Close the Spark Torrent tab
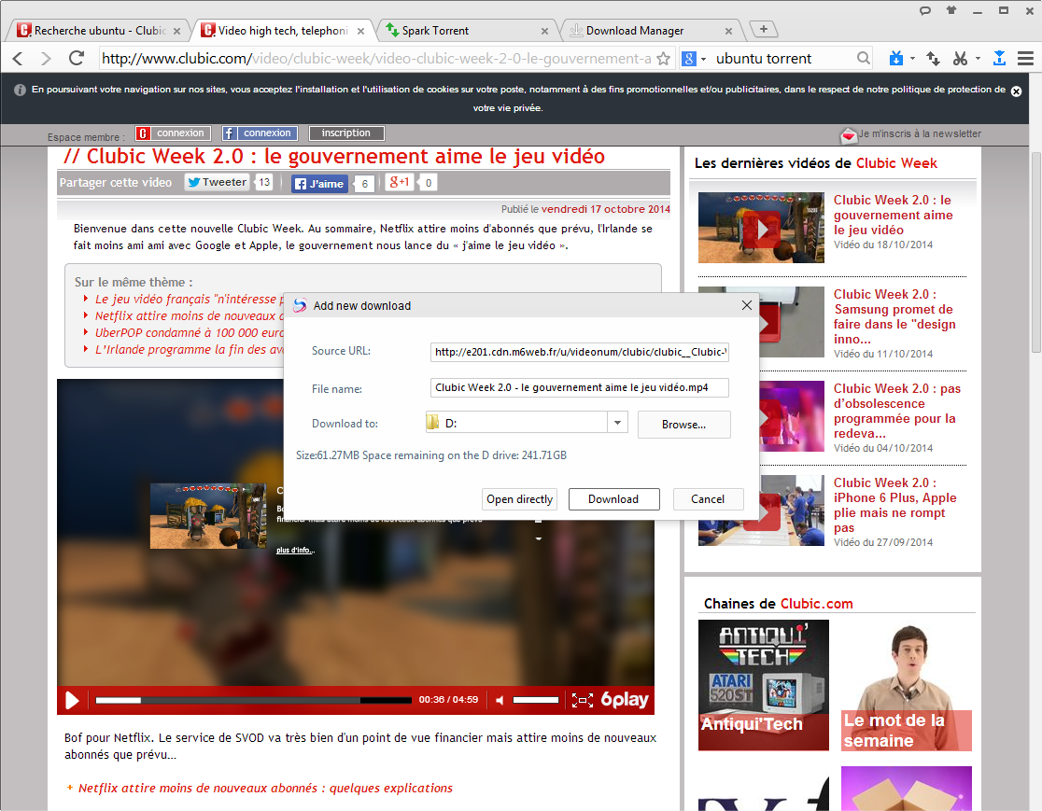1042x811 pixels. pos(545,31)
